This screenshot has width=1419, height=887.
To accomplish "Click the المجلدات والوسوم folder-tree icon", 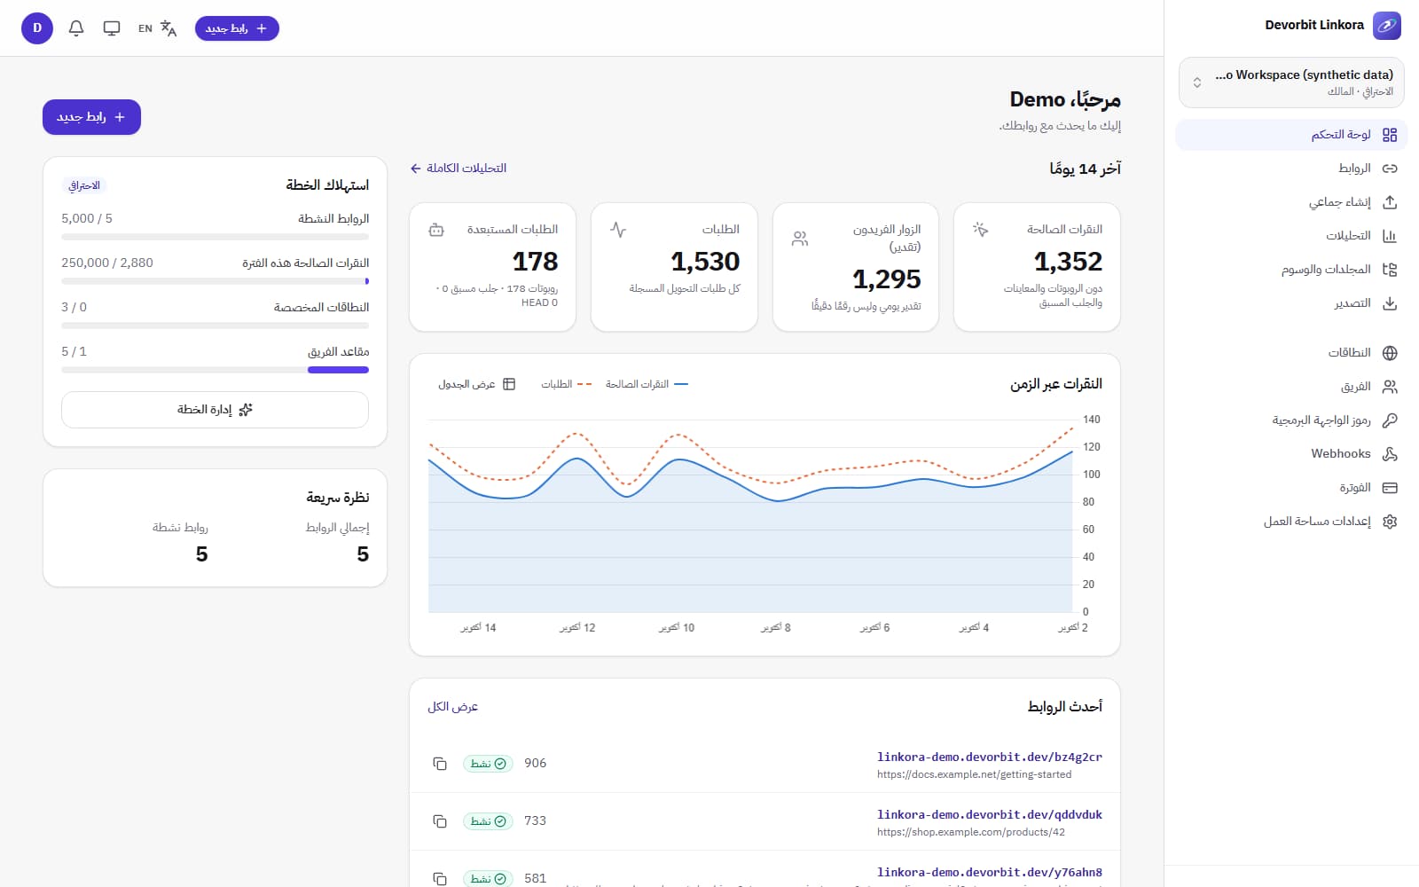I will (x=1390, y=270).
